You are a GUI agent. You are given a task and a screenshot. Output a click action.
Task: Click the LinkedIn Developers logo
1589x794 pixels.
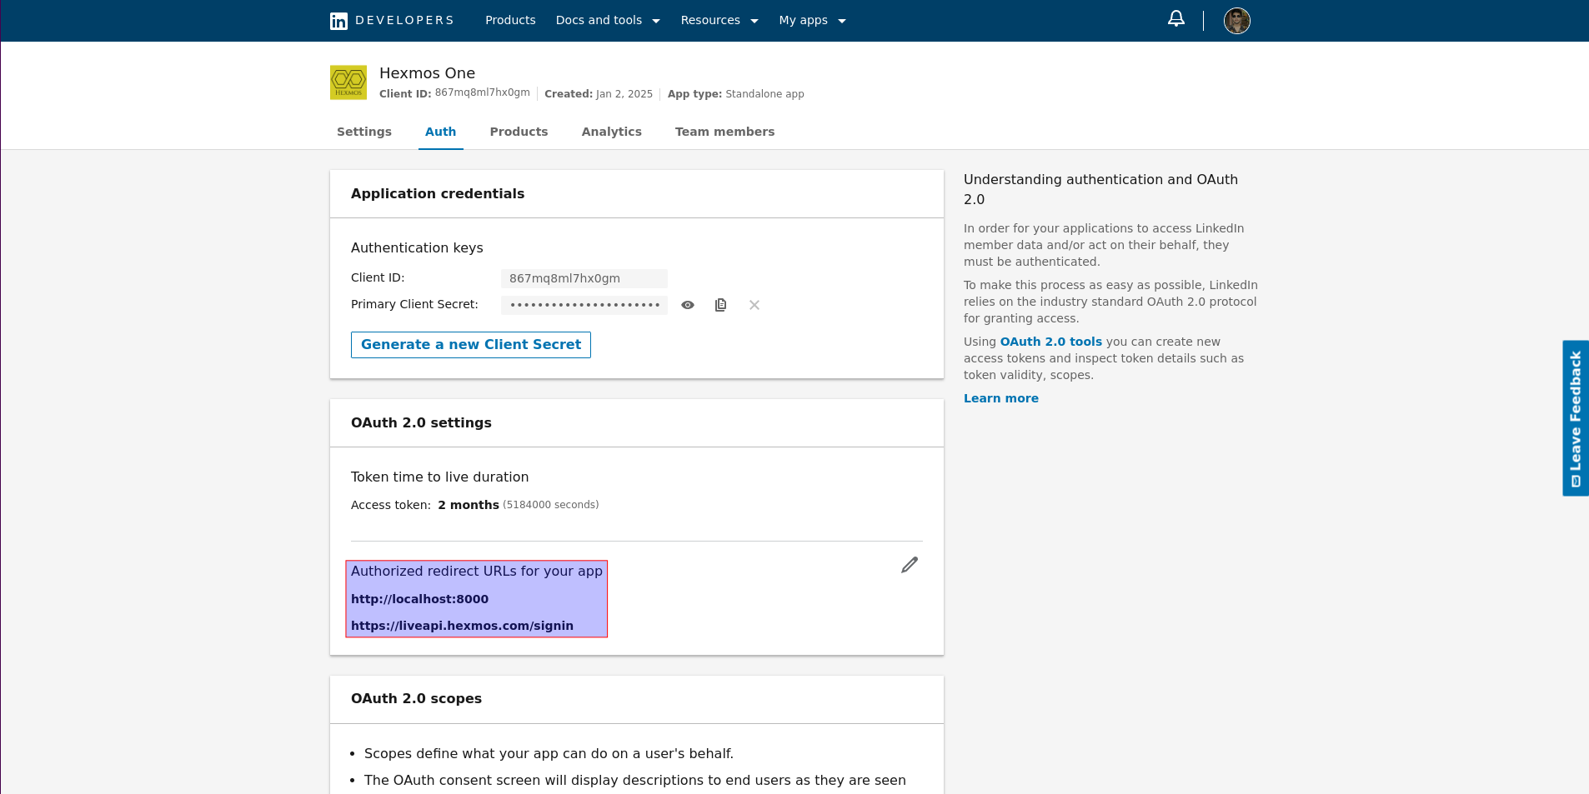coord(392,21)
